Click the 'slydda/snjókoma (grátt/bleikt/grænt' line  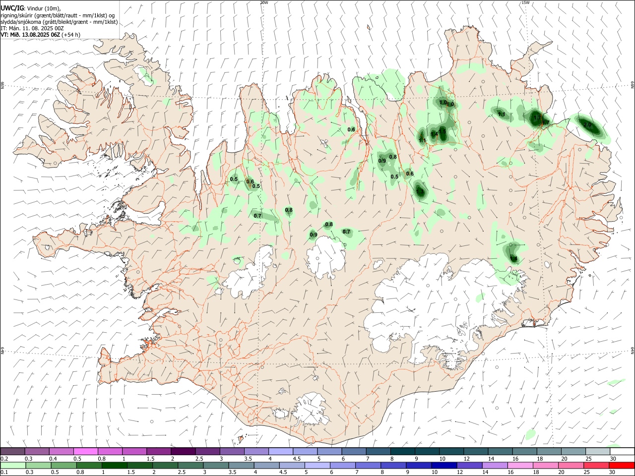pos(59,22)
